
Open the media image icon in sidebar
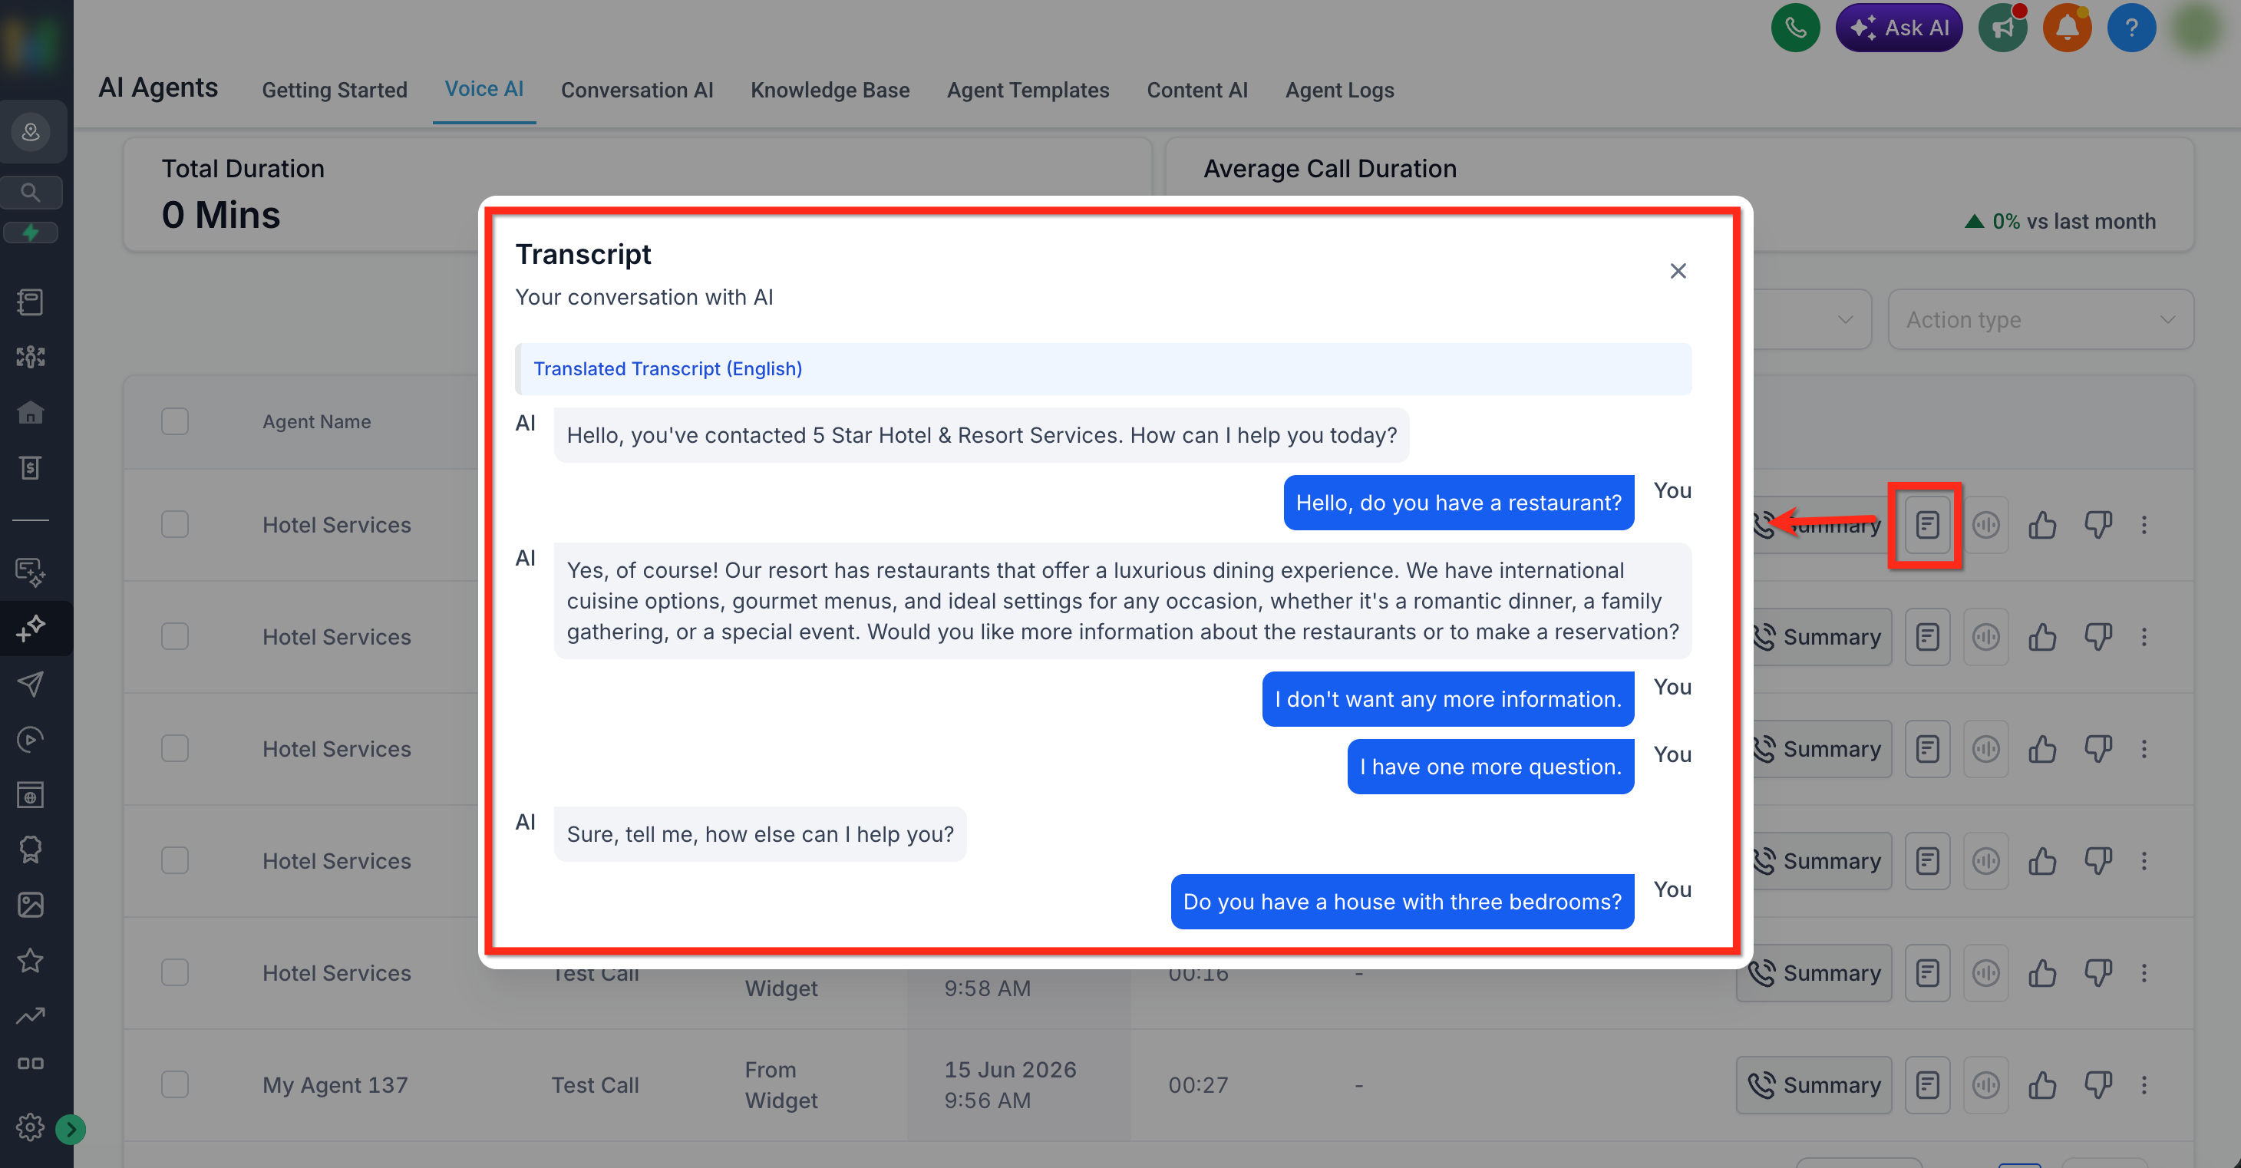click(x=31, y=905)
